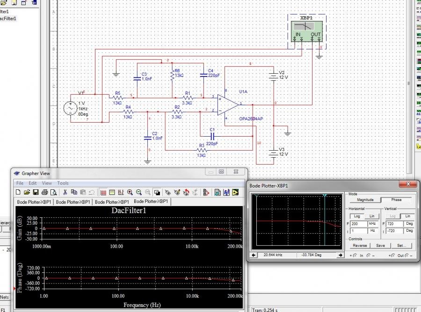421x312 pixels.
Task: Click the Cut scissors icon in Grapher toolbar
Action: pyautogui.click(x=65, y=192)
